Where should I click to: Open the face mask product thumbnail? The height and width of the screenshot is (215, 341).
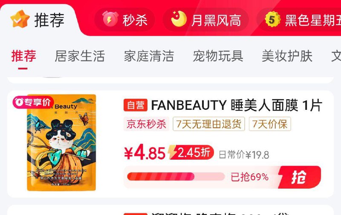[61, 143]
